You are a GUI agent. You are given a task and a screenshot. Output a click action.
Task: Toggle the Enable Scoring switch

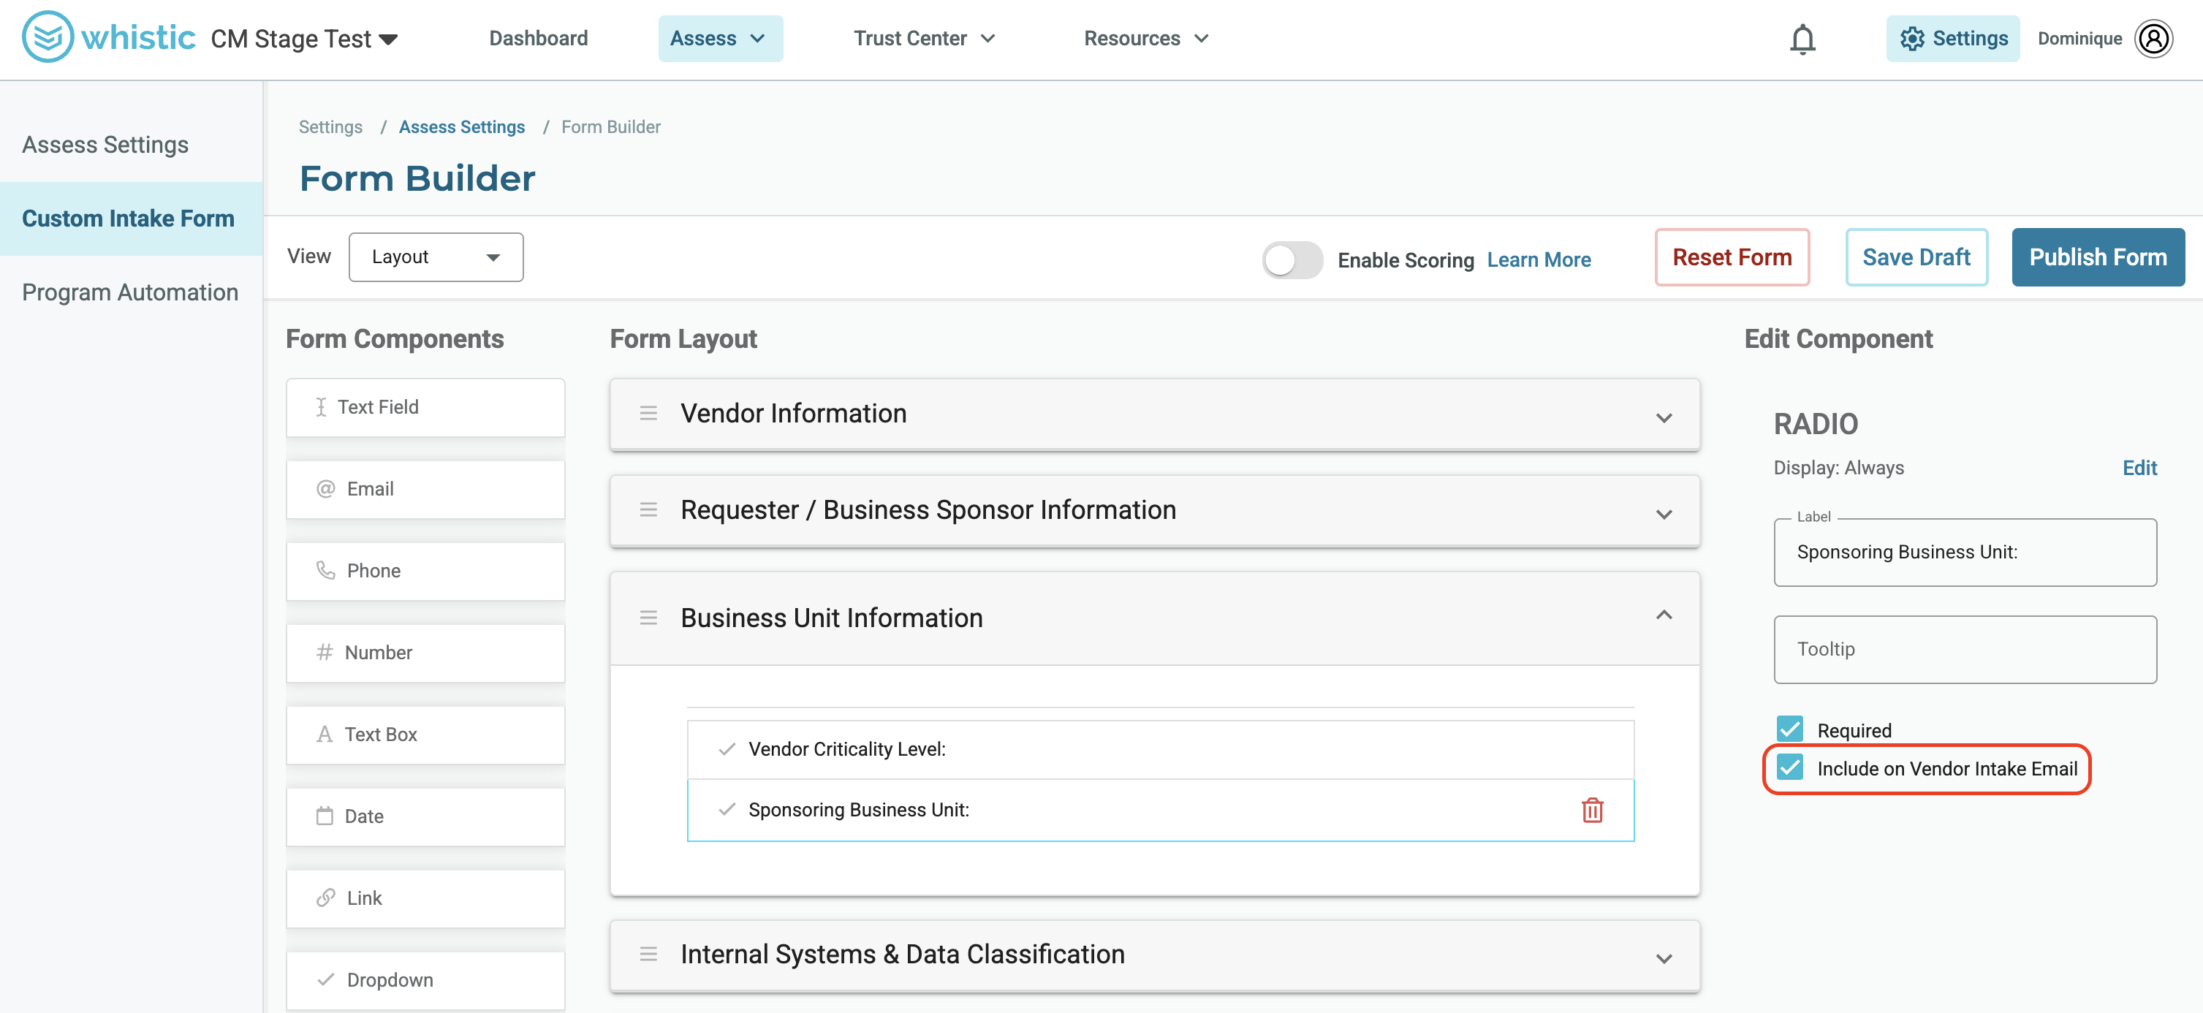[1292, 260]
